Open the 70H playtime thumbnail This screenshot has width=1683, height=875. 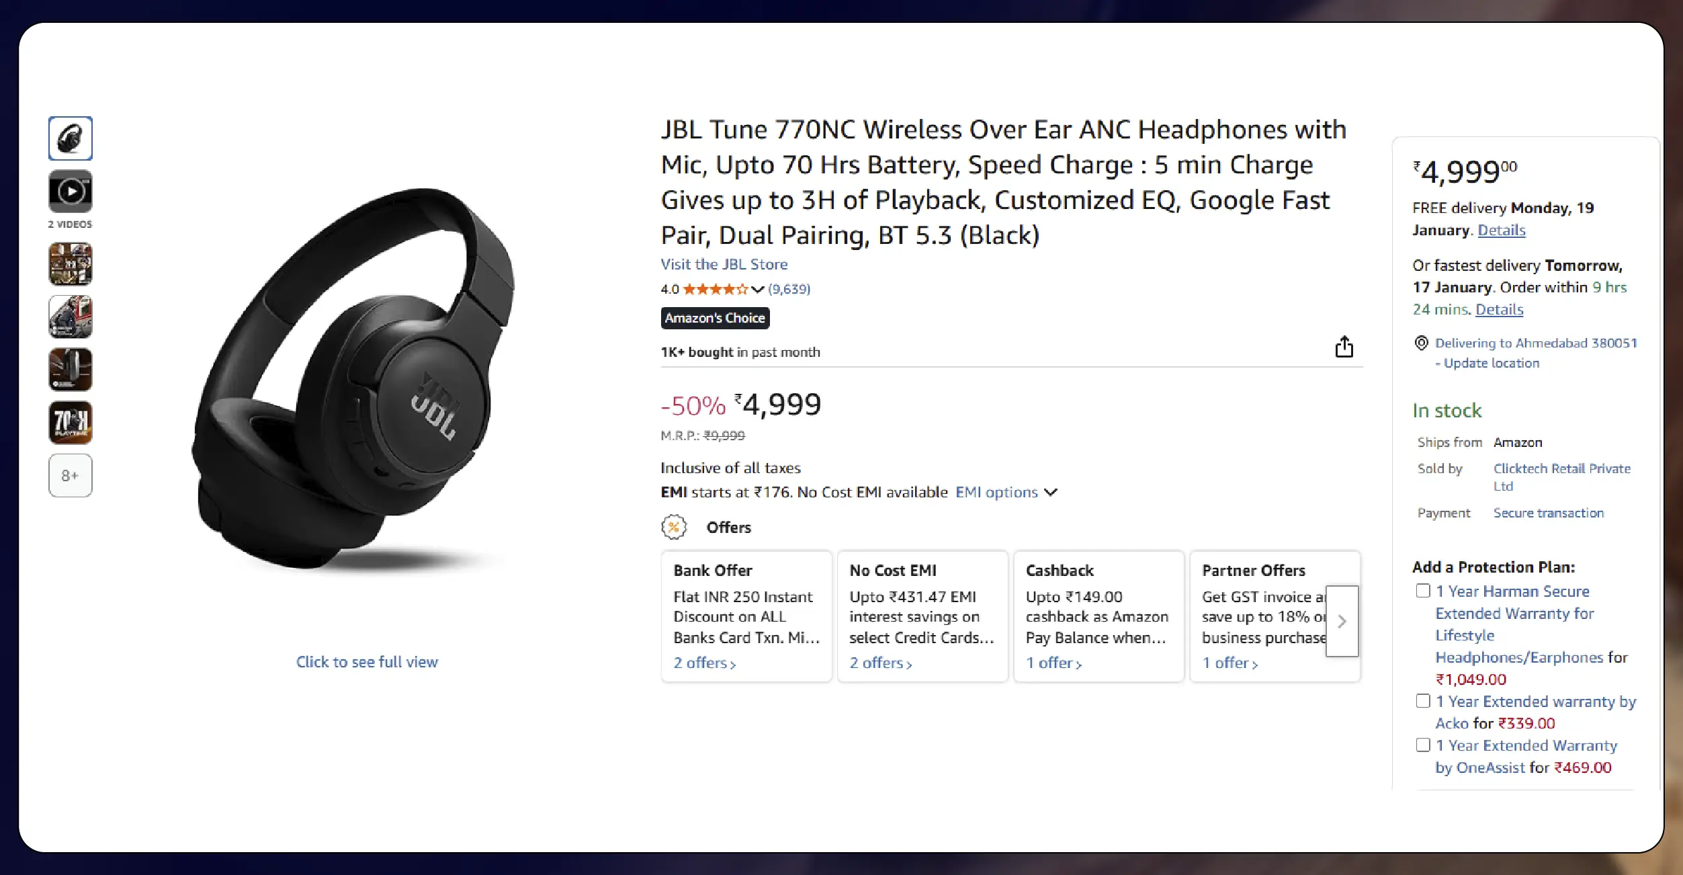point(71,423)
